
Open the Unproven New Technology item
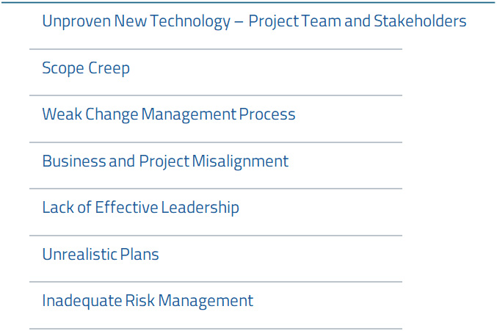pyautogui.click(x=254, y=21)
